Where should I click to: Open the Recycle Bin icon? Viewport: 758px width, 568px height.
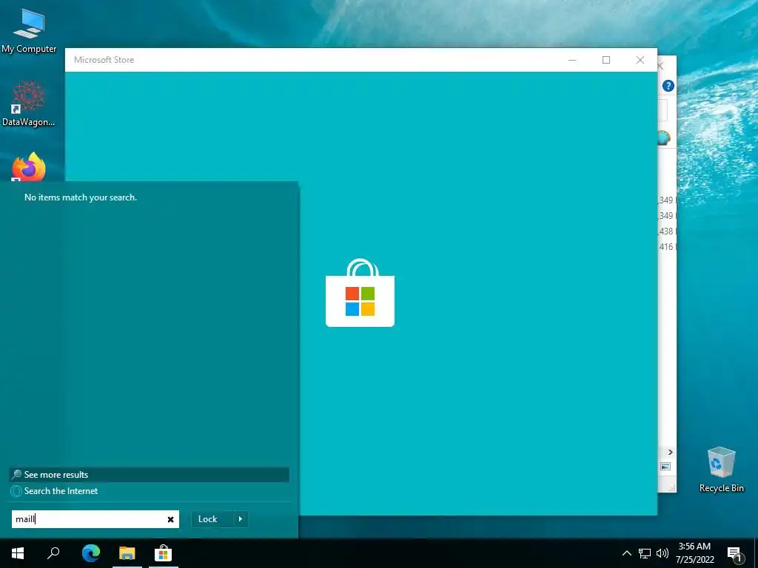coord(721,469)
